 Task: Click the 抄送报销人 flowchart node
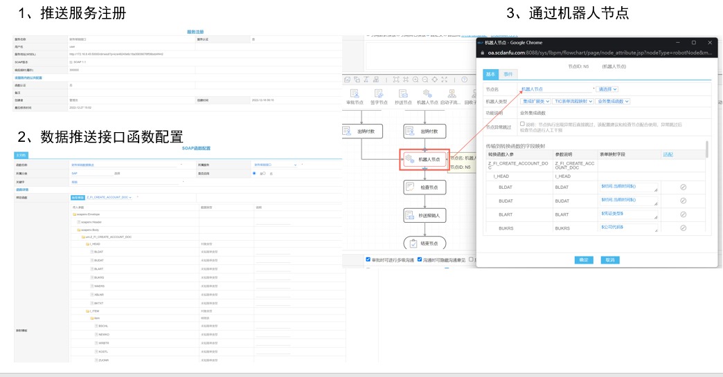[x=425, y=216]
